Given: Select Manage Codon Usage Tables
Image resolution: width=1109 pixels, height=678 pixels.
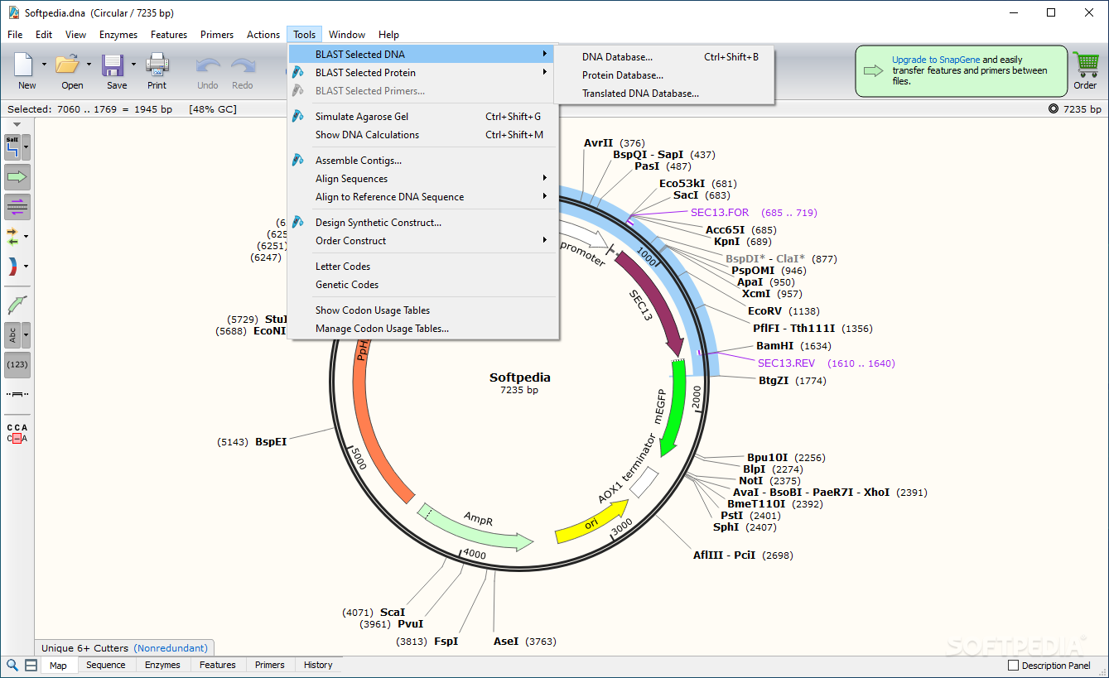Looking at the screenshot, I should tap(423, 329).
